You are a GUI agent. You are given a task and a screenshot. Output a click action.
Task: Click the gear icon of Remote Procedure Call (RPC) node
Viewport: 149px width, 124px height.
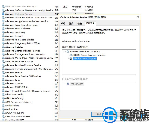tap(68, 52)
